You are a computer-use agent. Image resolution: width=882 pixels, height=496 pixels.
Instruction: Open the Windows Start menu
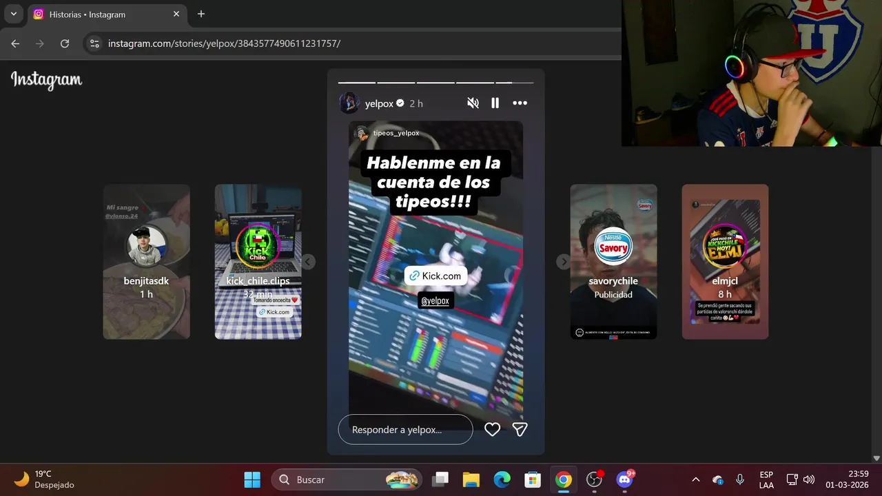[x=252, y=479]
